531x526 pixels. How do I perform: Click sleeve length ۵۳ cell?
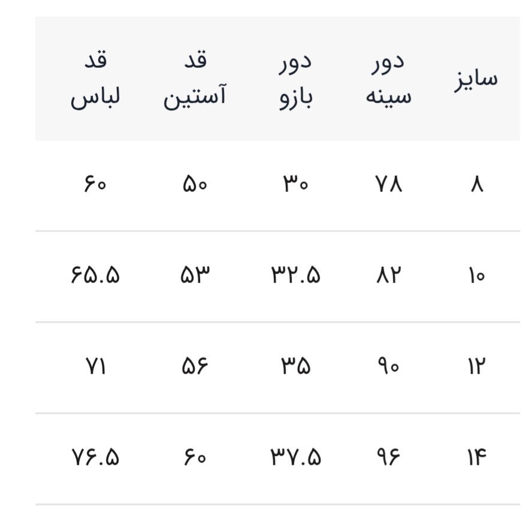(x=195, y=276)
